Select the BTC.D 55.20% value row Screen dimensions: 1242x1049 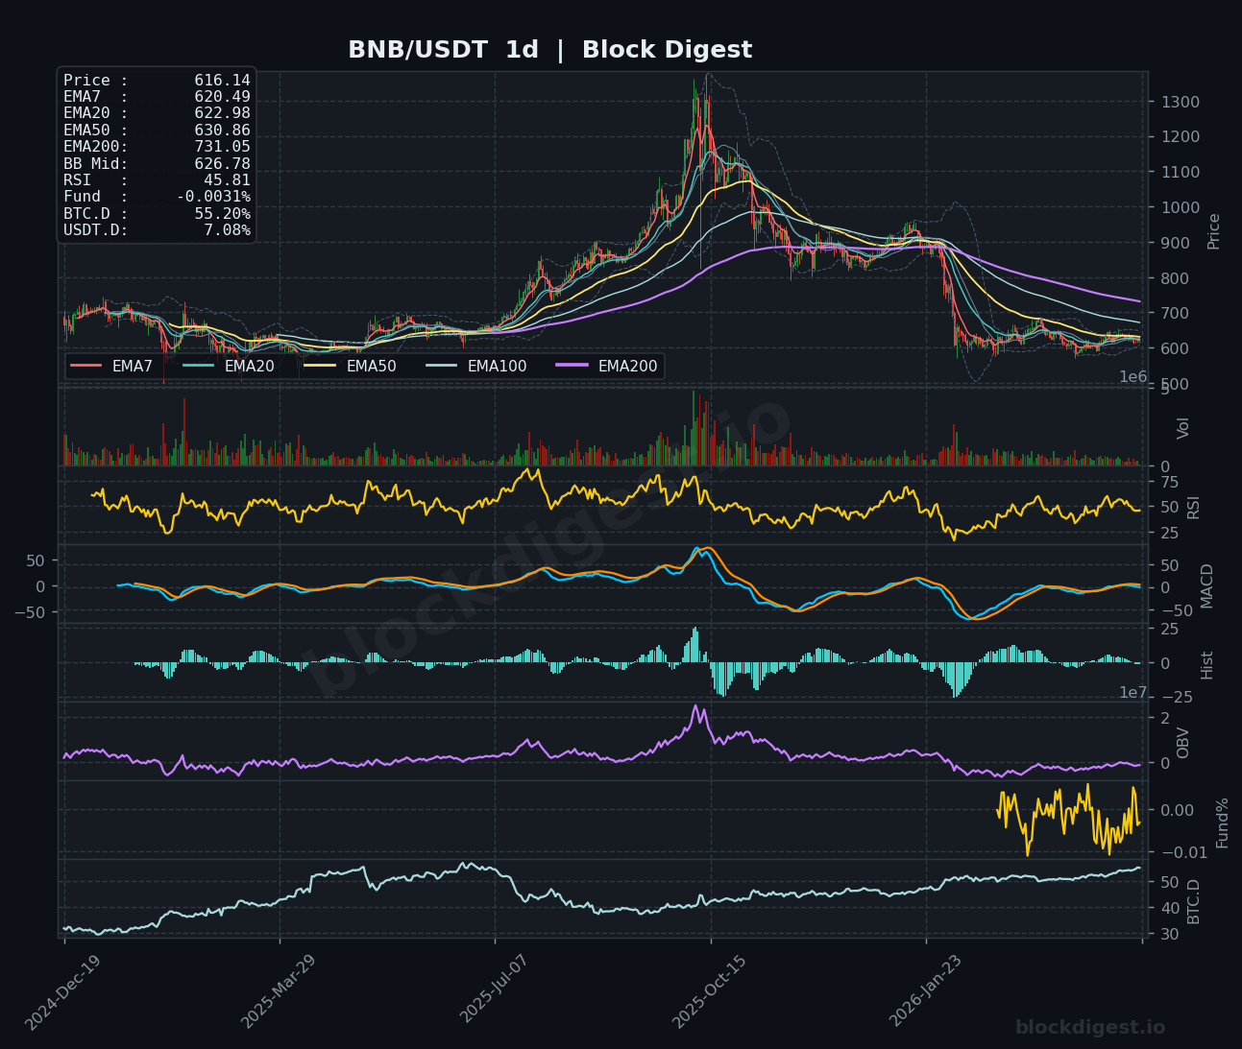click(x=157, y=214)
